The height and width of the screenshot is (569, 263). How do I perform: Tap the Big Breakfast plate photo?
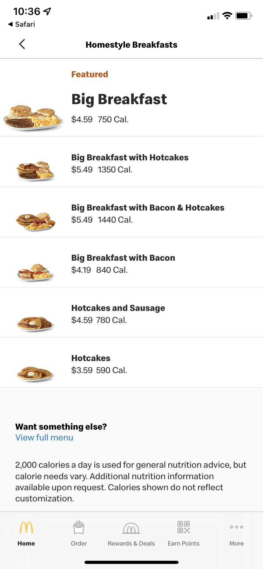[x=33, y=117]
